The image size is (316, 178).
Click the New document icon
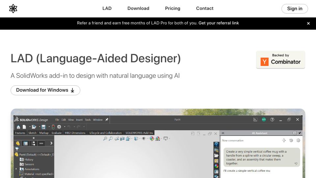24,127
